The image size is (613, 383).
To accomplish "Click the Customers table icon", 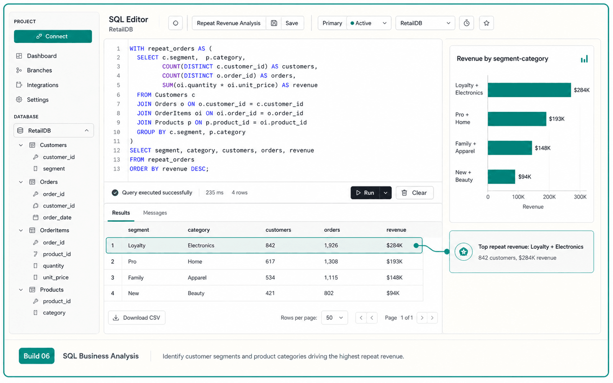I will coord(33,145).
